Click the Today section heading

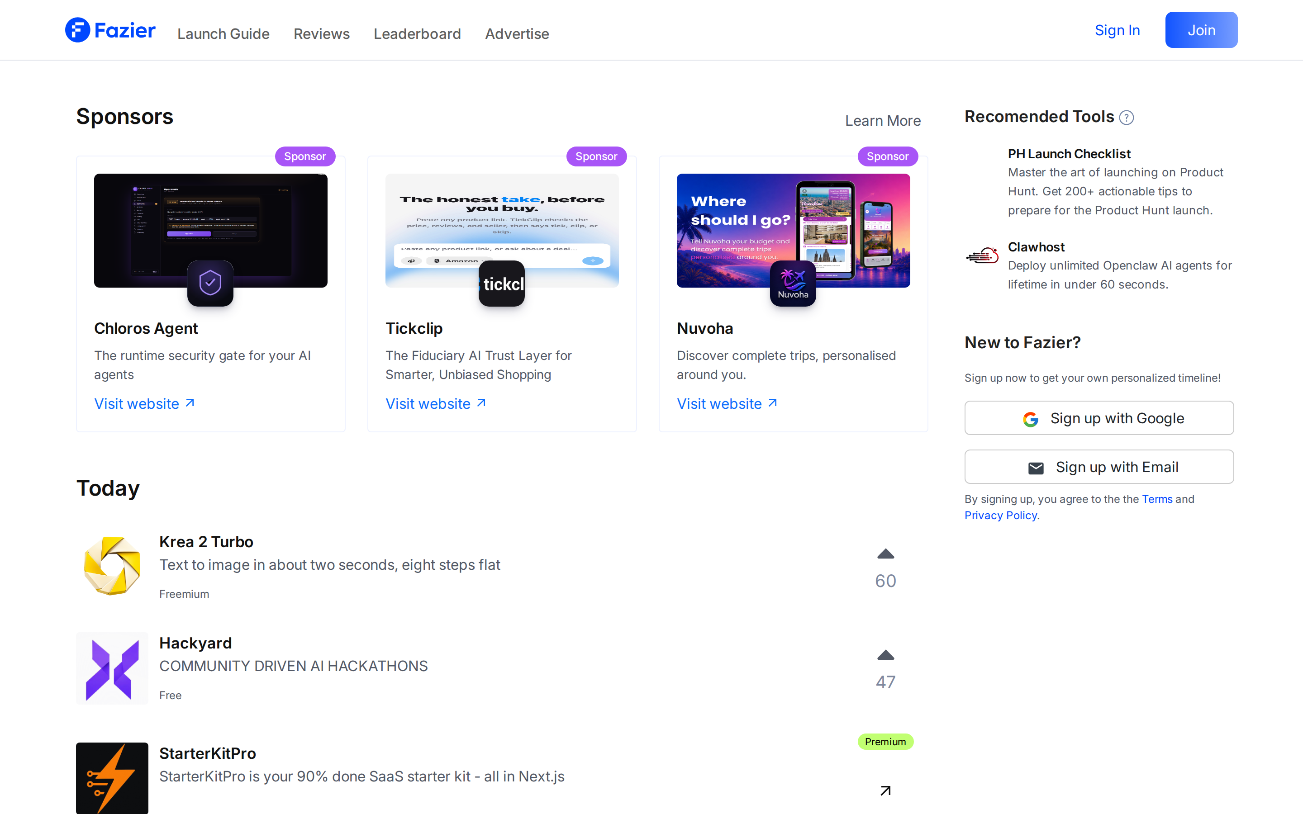click(108, 488)
